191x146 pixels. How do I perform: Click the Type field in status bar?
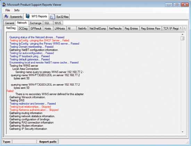click(24, 142)
